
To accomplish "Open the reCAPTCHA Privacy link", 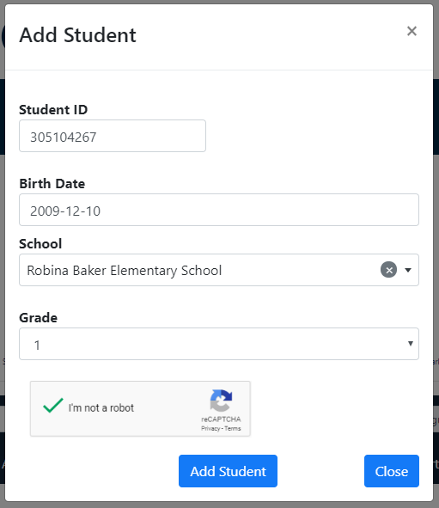I will (x=210, y=429).
